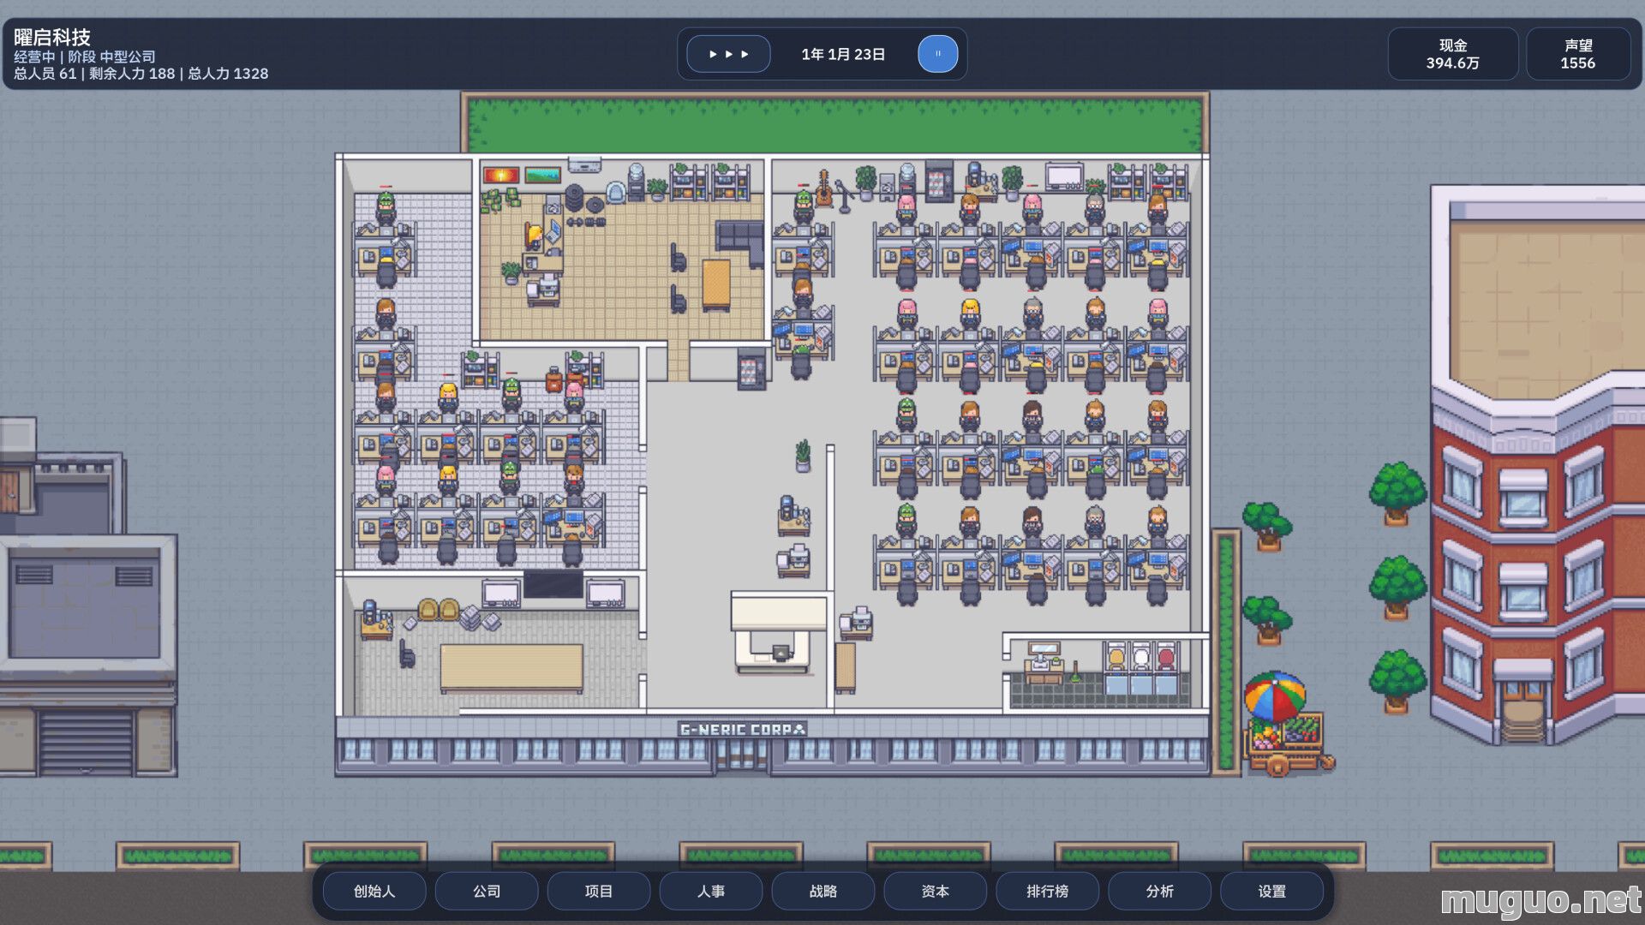
Task: Select the vending machine by the corridor
Action: click(x=751, y=369)
